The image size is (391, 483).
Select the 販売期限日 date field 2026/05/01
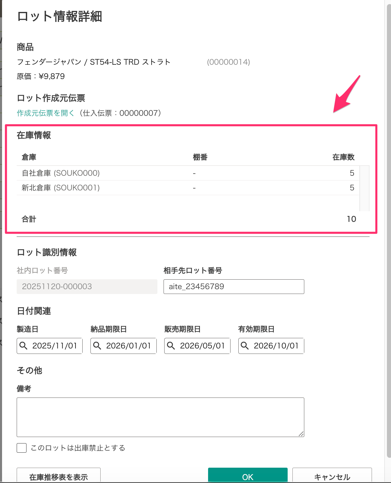coord(197,346)
